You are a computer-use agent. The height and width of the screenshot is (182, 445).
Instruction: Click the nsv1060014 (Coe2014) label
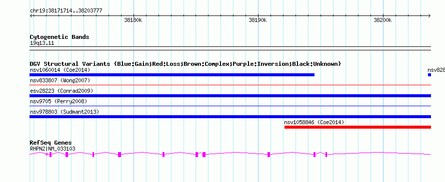pos(60,70)
